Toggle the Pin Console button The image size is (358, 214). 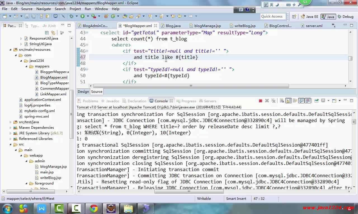coord(316,101)
